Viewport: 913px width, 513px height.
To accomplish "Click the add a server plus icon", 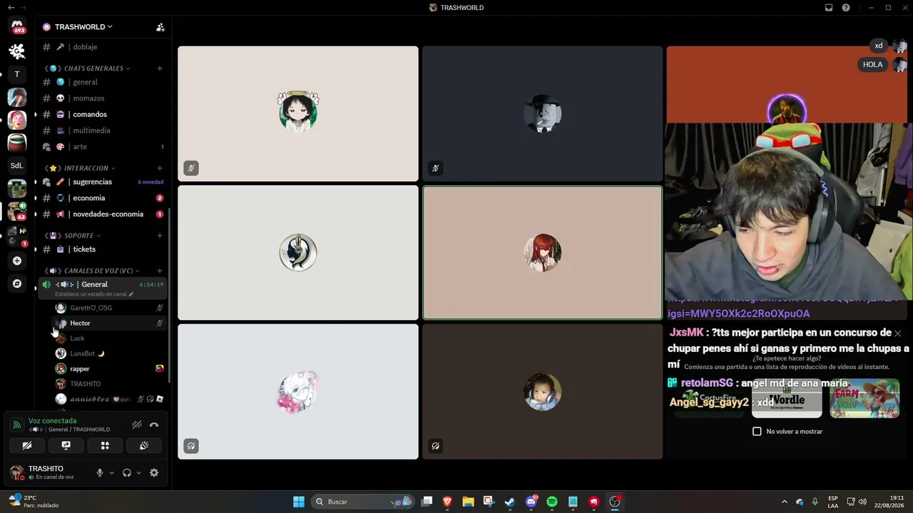I will pyautogui.click(x=17, y=261).
